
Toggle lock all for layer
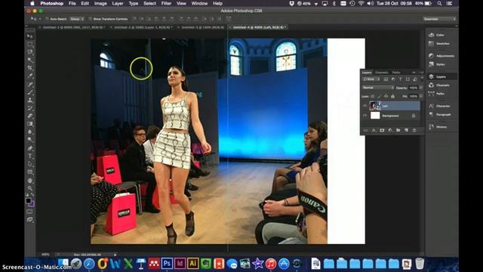[x=392, y=97]
